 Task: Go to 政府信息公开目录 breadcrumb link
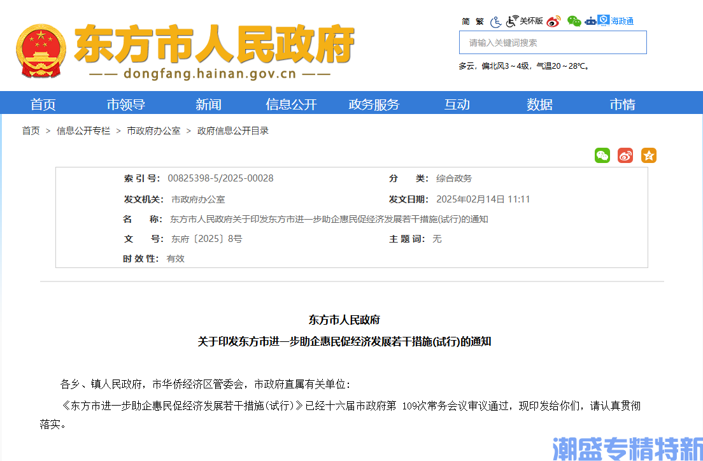coord(233,131)
